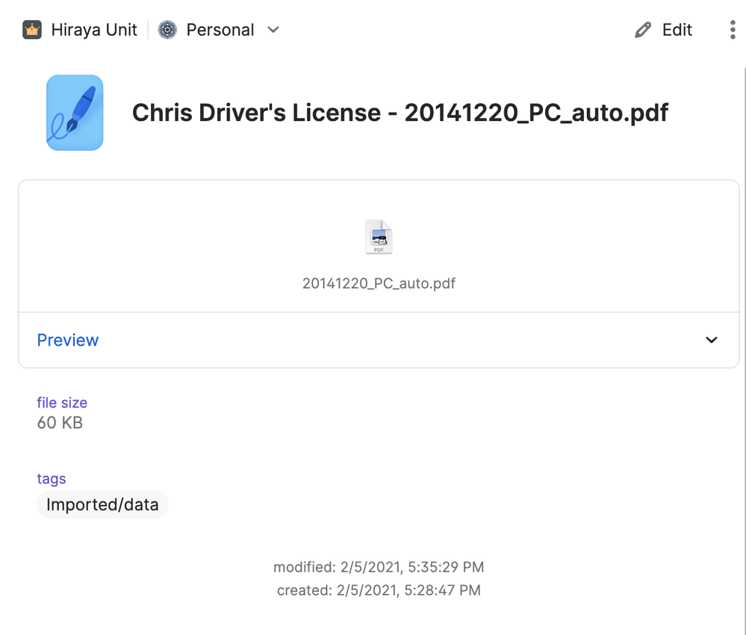Screen dimensions: 746x635
Task: Expand the Personal vault dropdown chevron
Action: 273,30
